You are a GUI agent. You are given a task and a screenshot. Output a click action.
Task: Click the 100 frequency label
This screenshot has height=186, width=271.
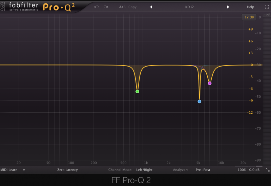(71, 163)
